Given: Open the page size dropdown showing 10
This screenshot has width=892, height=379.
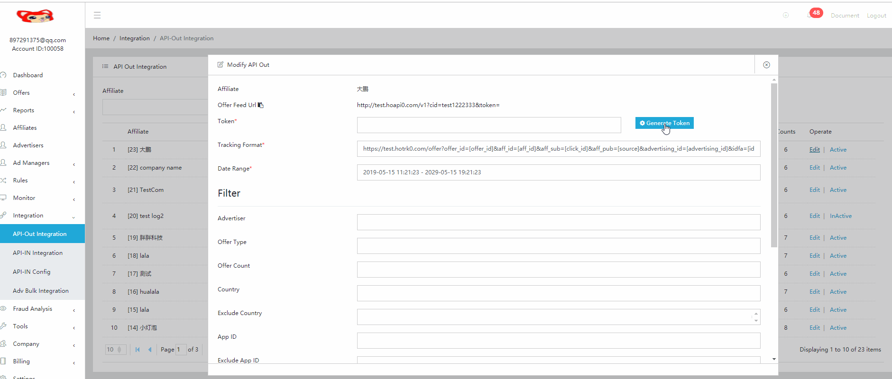Looking at the screenshot, I should coord(115,350).
